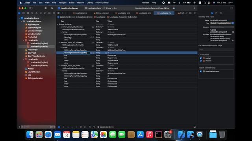252x141 pixels.
Task: Pause program execution in the debug bar
Action: click(63, 127)
